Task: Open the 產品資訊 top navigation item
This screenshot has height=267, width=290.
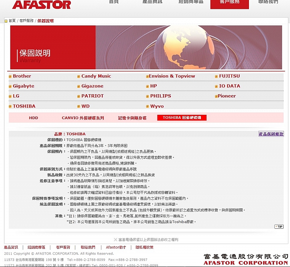Action: (x=152, y=2)
